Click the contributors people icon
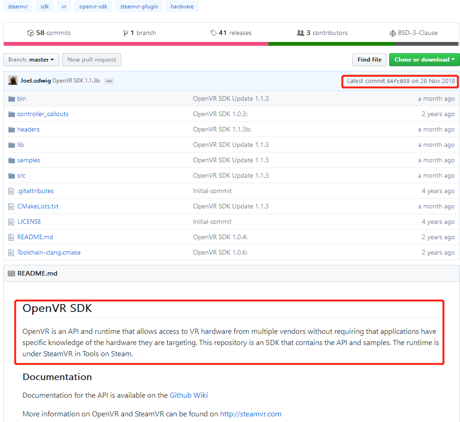The width and height of the screenshot is (460, 422). (301, 33)
